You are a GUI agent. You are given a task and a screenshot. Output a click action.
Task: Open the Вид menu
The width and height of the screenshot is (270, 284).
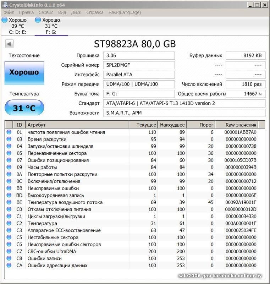click(x=62, y=12)
